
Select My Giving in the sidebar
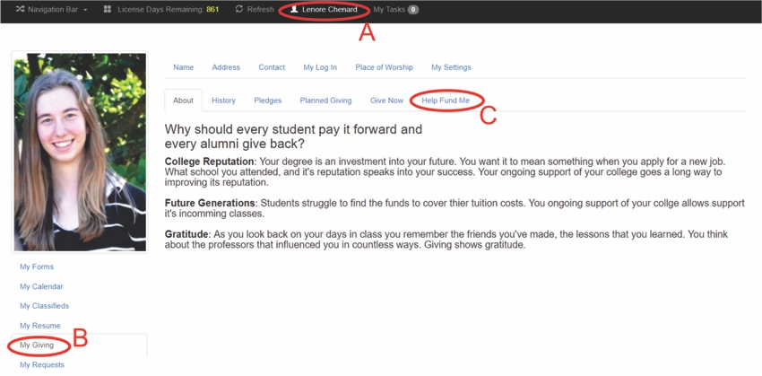pyautogui.click(x=37, y=345)
